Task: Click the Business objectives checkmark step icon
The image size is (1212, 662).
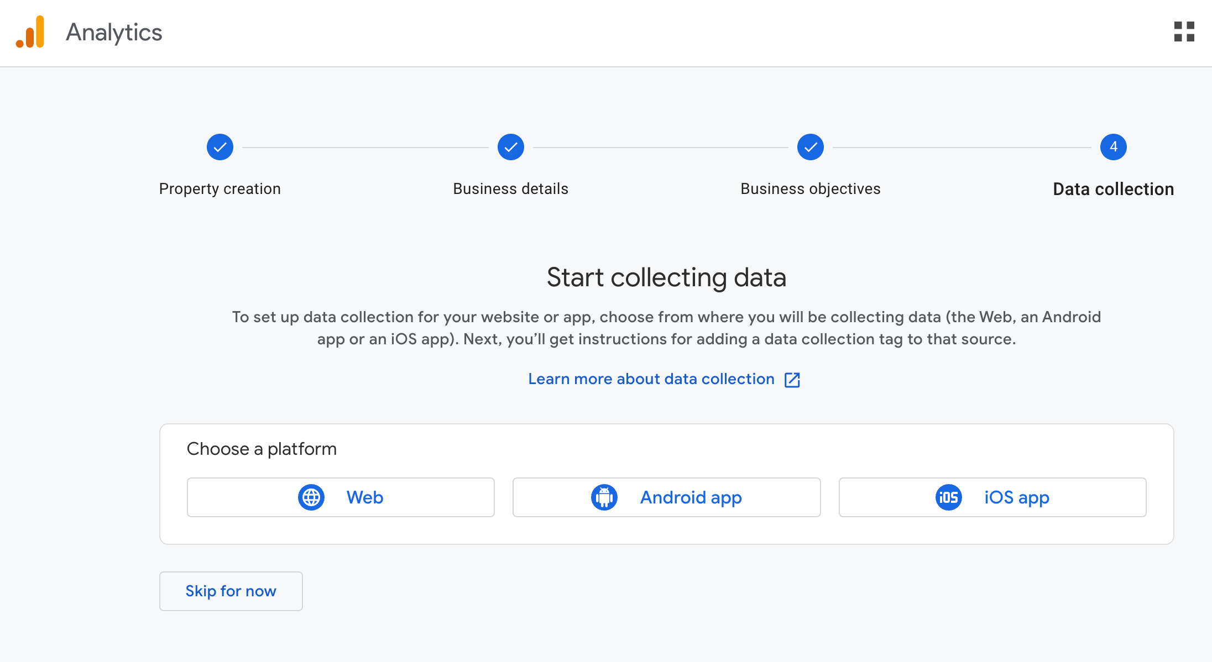Action: coord(811,147)
